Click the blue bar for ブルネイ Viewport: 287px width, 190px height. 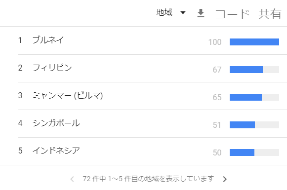(x=254, y=42)
